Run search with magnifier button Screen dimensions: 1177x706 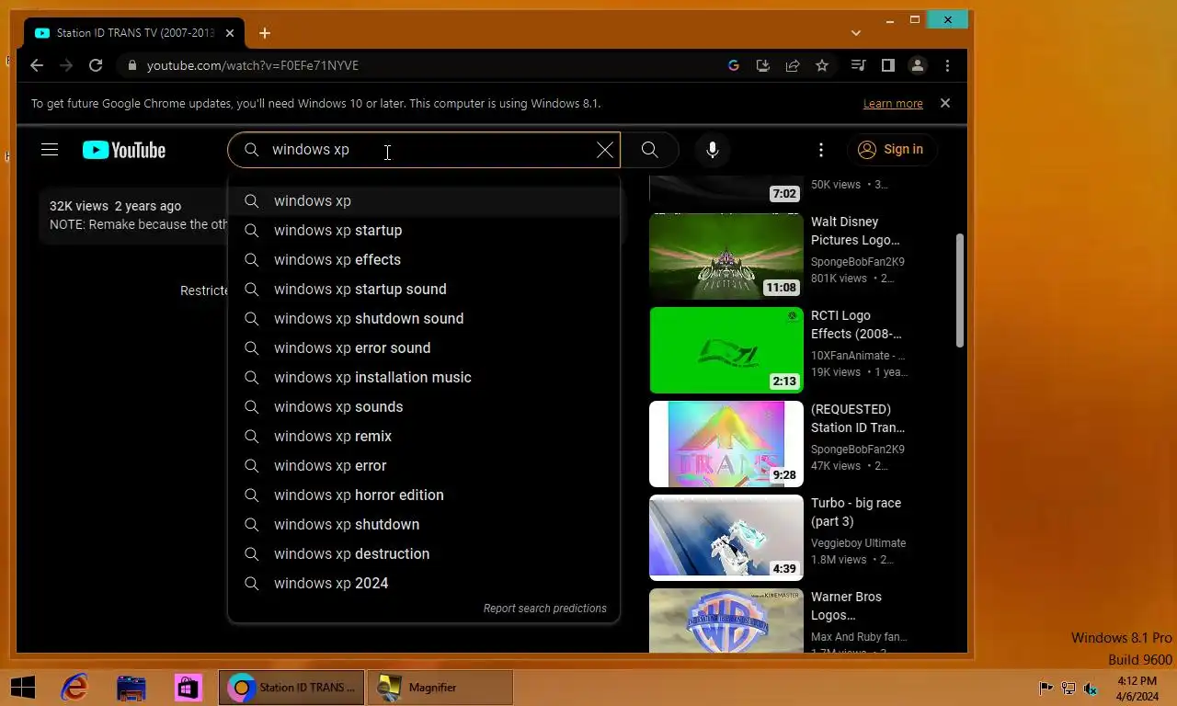tap(650, 150)
